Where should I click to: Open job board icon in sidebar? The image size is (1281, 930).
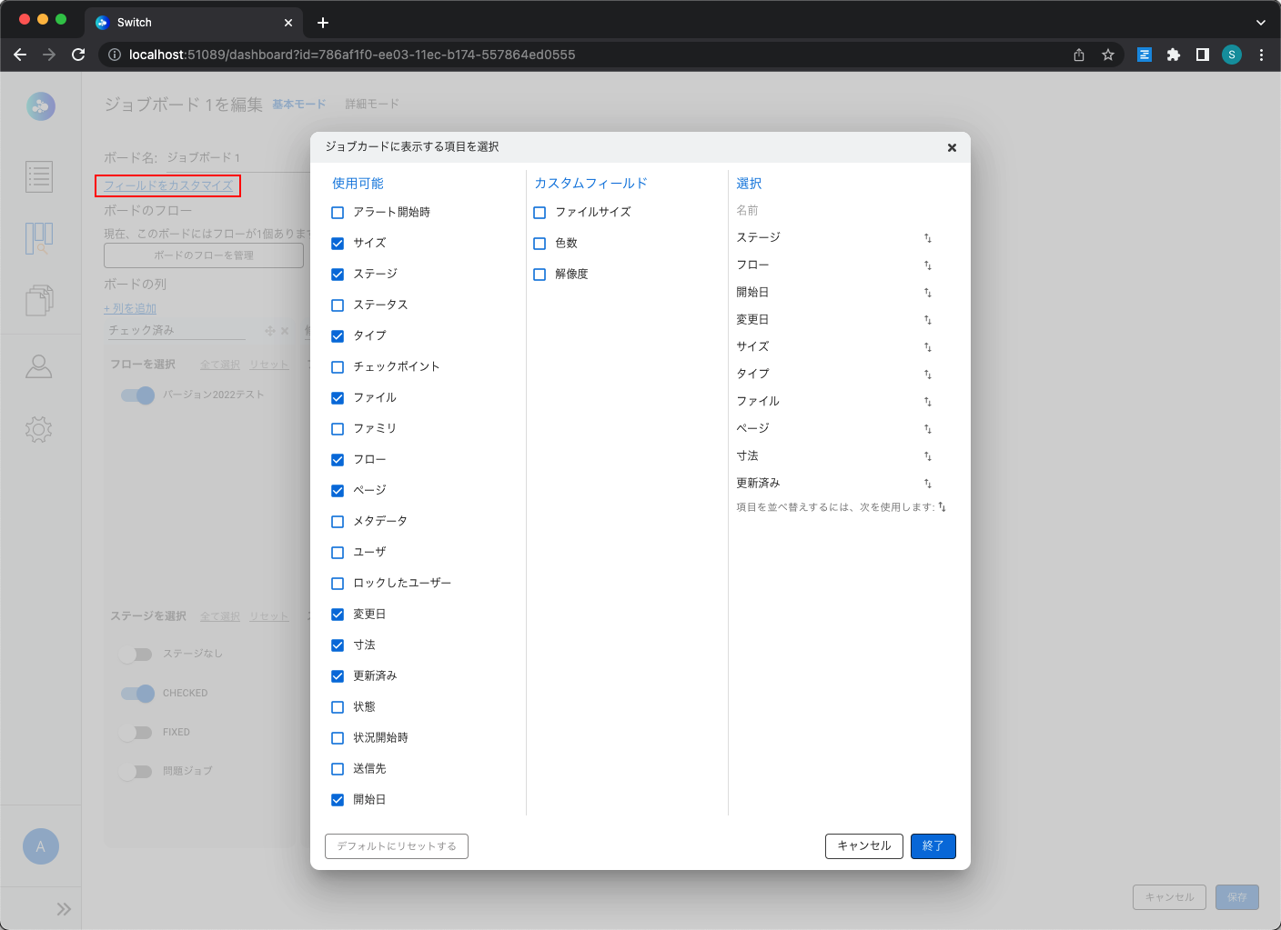pyautogui.click(x=39, y=238)
